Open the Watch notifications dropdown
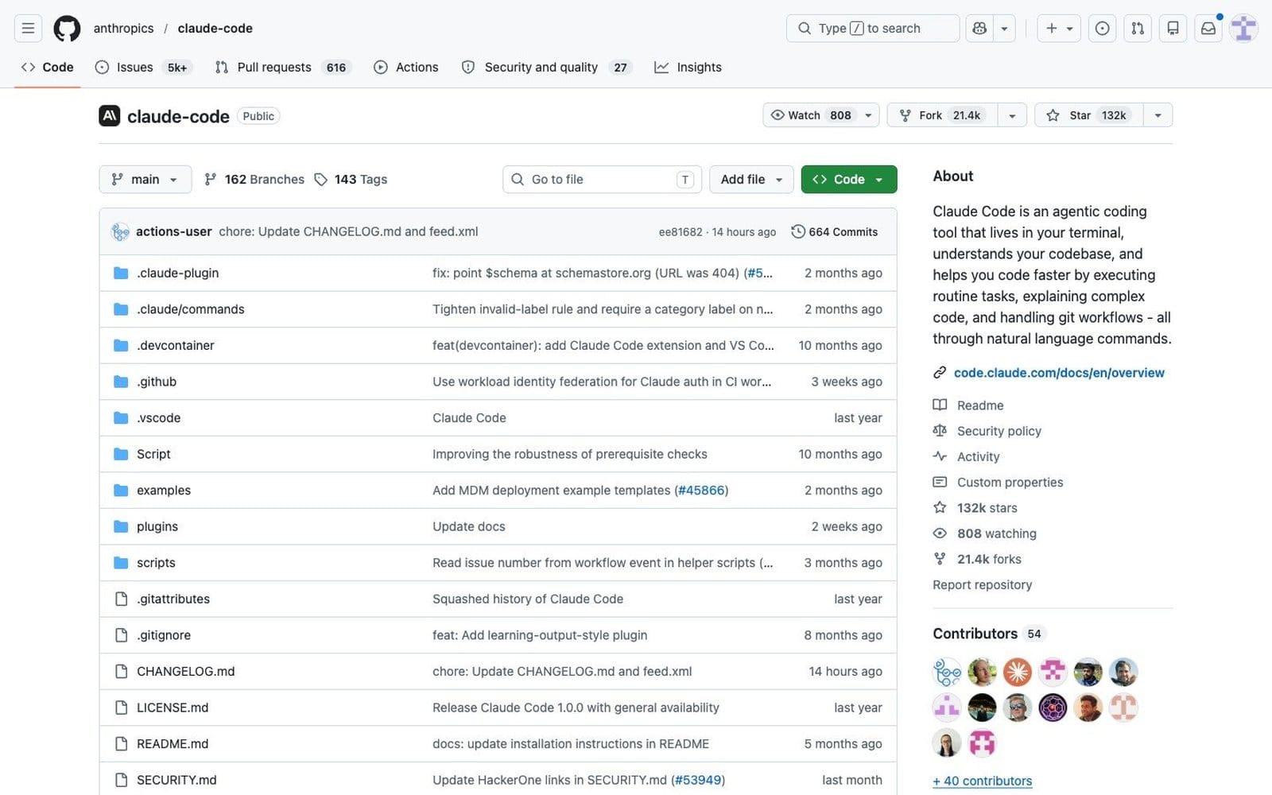The height and width of the screenshot is (795, 1272). point(820,115)
